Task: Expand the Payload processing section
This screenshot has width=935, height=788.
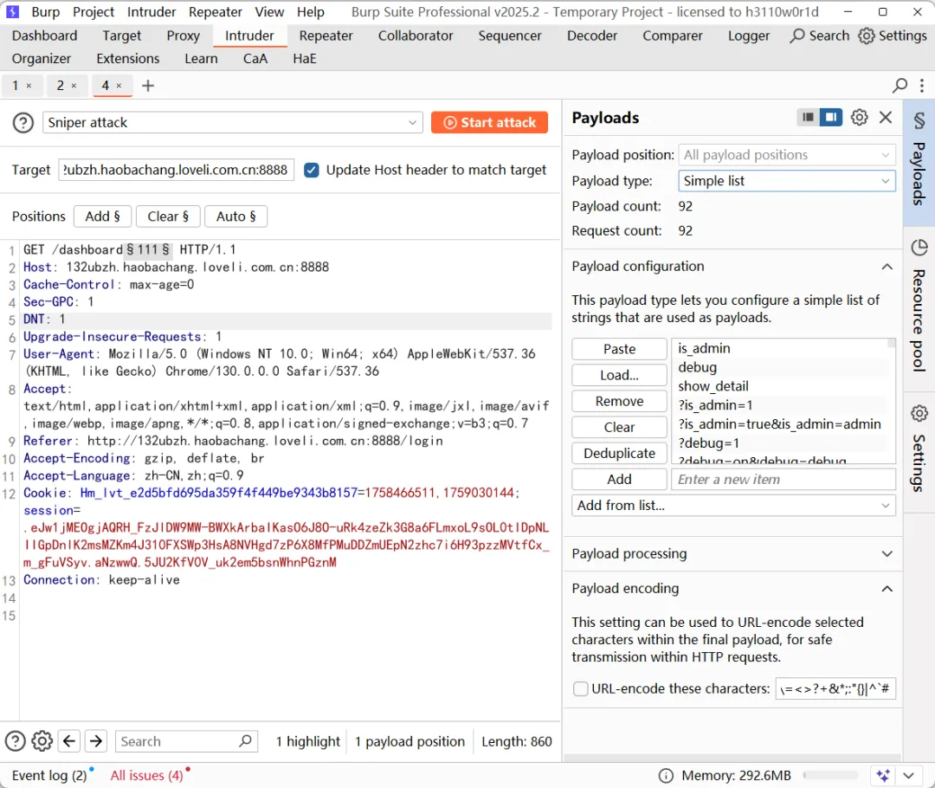Action: [x=887, y=554]
